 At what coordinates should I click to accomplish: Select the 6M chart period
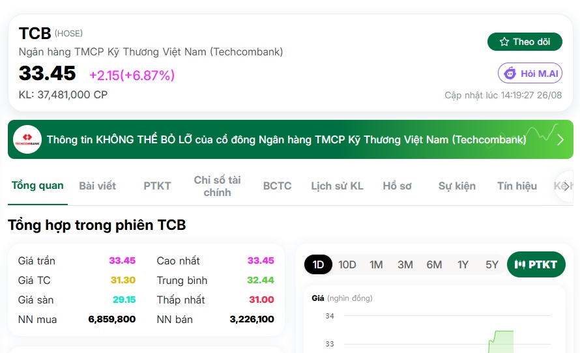(434, 264)
